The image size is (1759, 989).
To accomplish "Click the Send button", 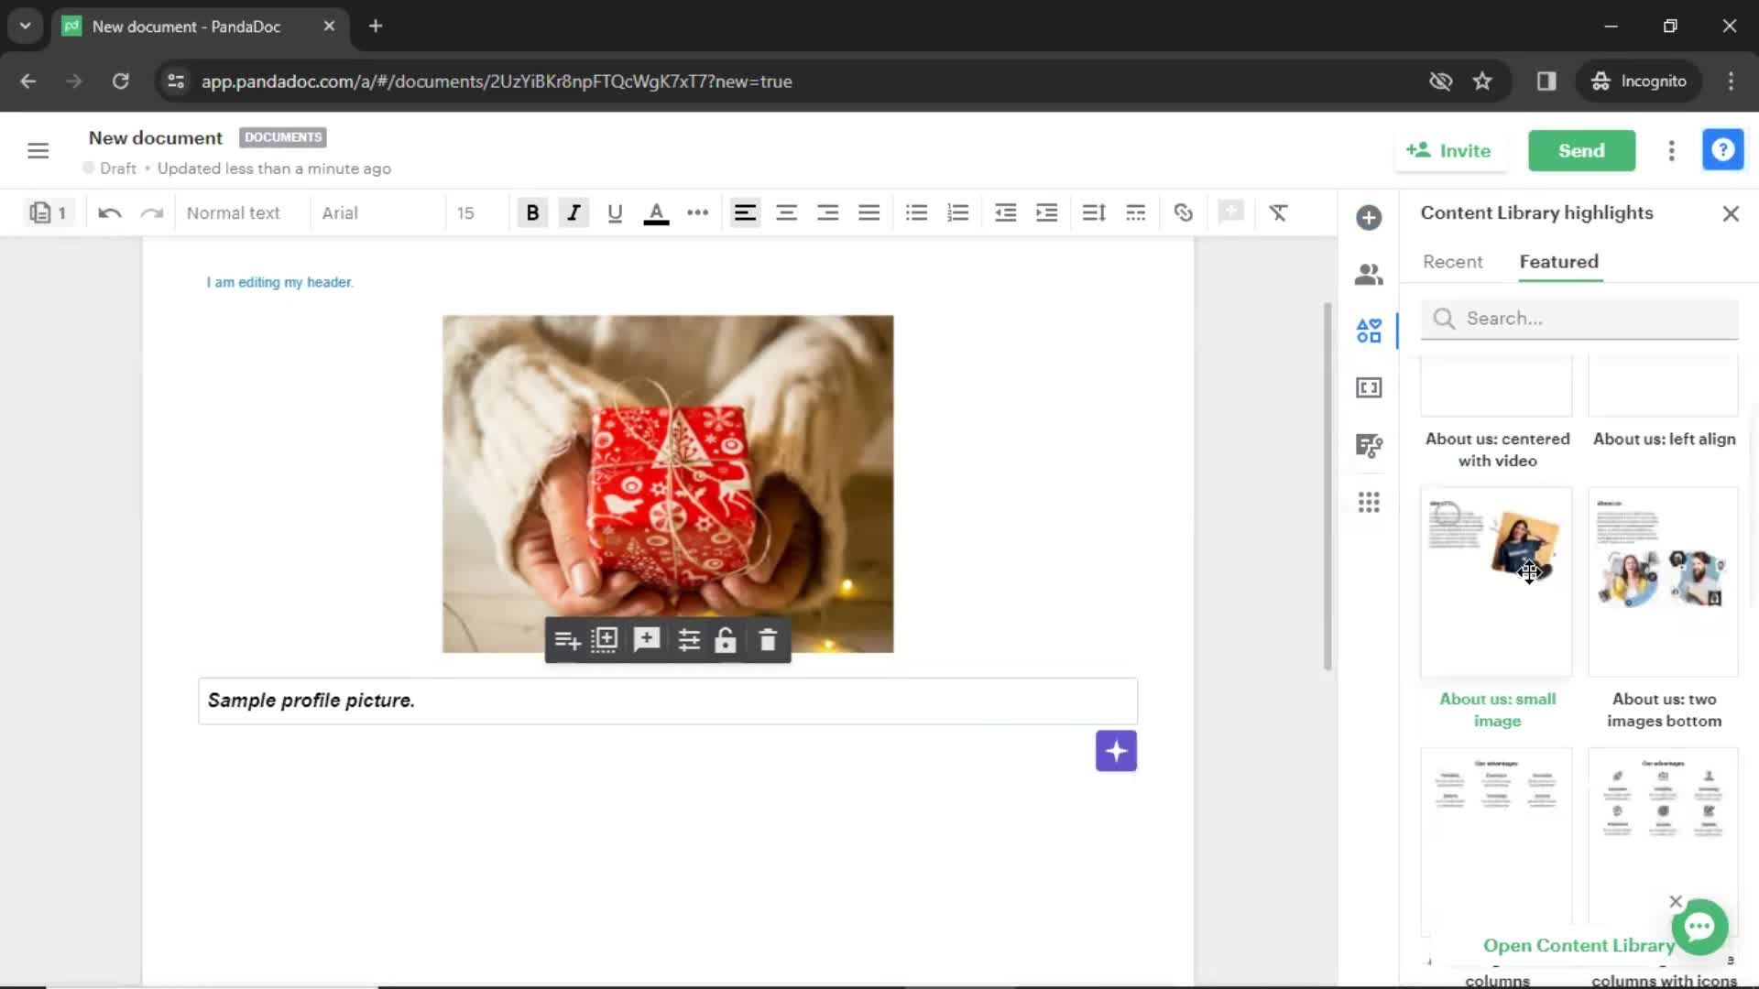I will 1581,150.
